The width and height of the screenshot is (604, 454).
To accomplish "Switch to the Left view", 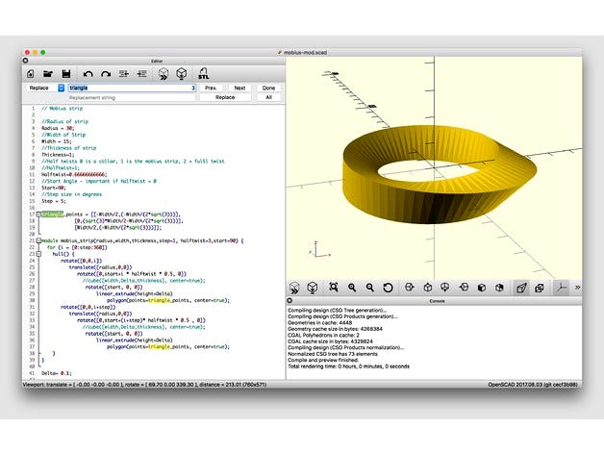I will [x=465, y=288].
